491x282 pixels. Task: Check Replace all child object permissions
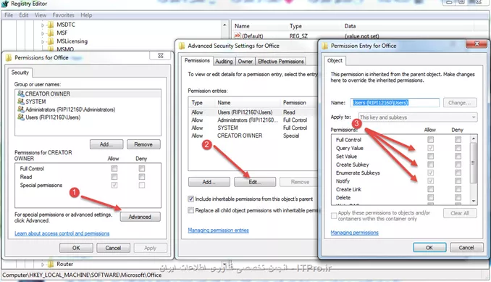(190, 210)
